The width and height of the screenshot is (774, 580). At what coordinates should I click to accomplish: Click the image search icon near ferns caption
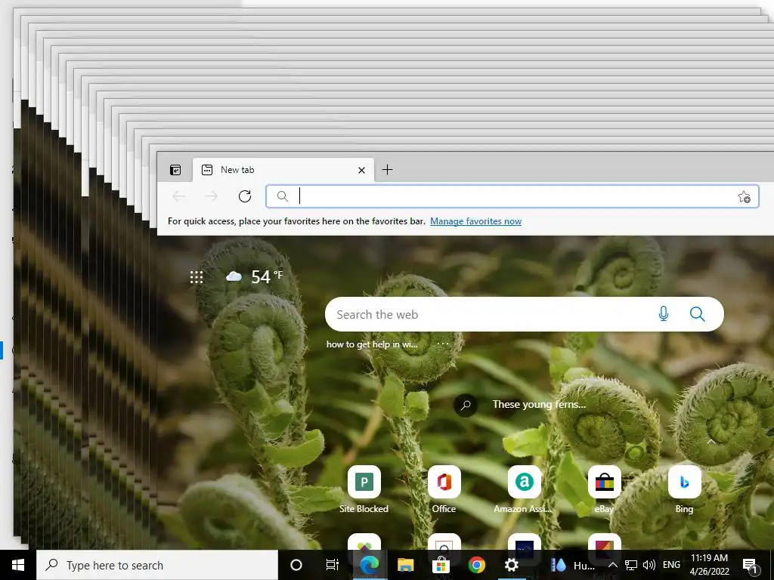pyautogui.click(x=466, y=406)
